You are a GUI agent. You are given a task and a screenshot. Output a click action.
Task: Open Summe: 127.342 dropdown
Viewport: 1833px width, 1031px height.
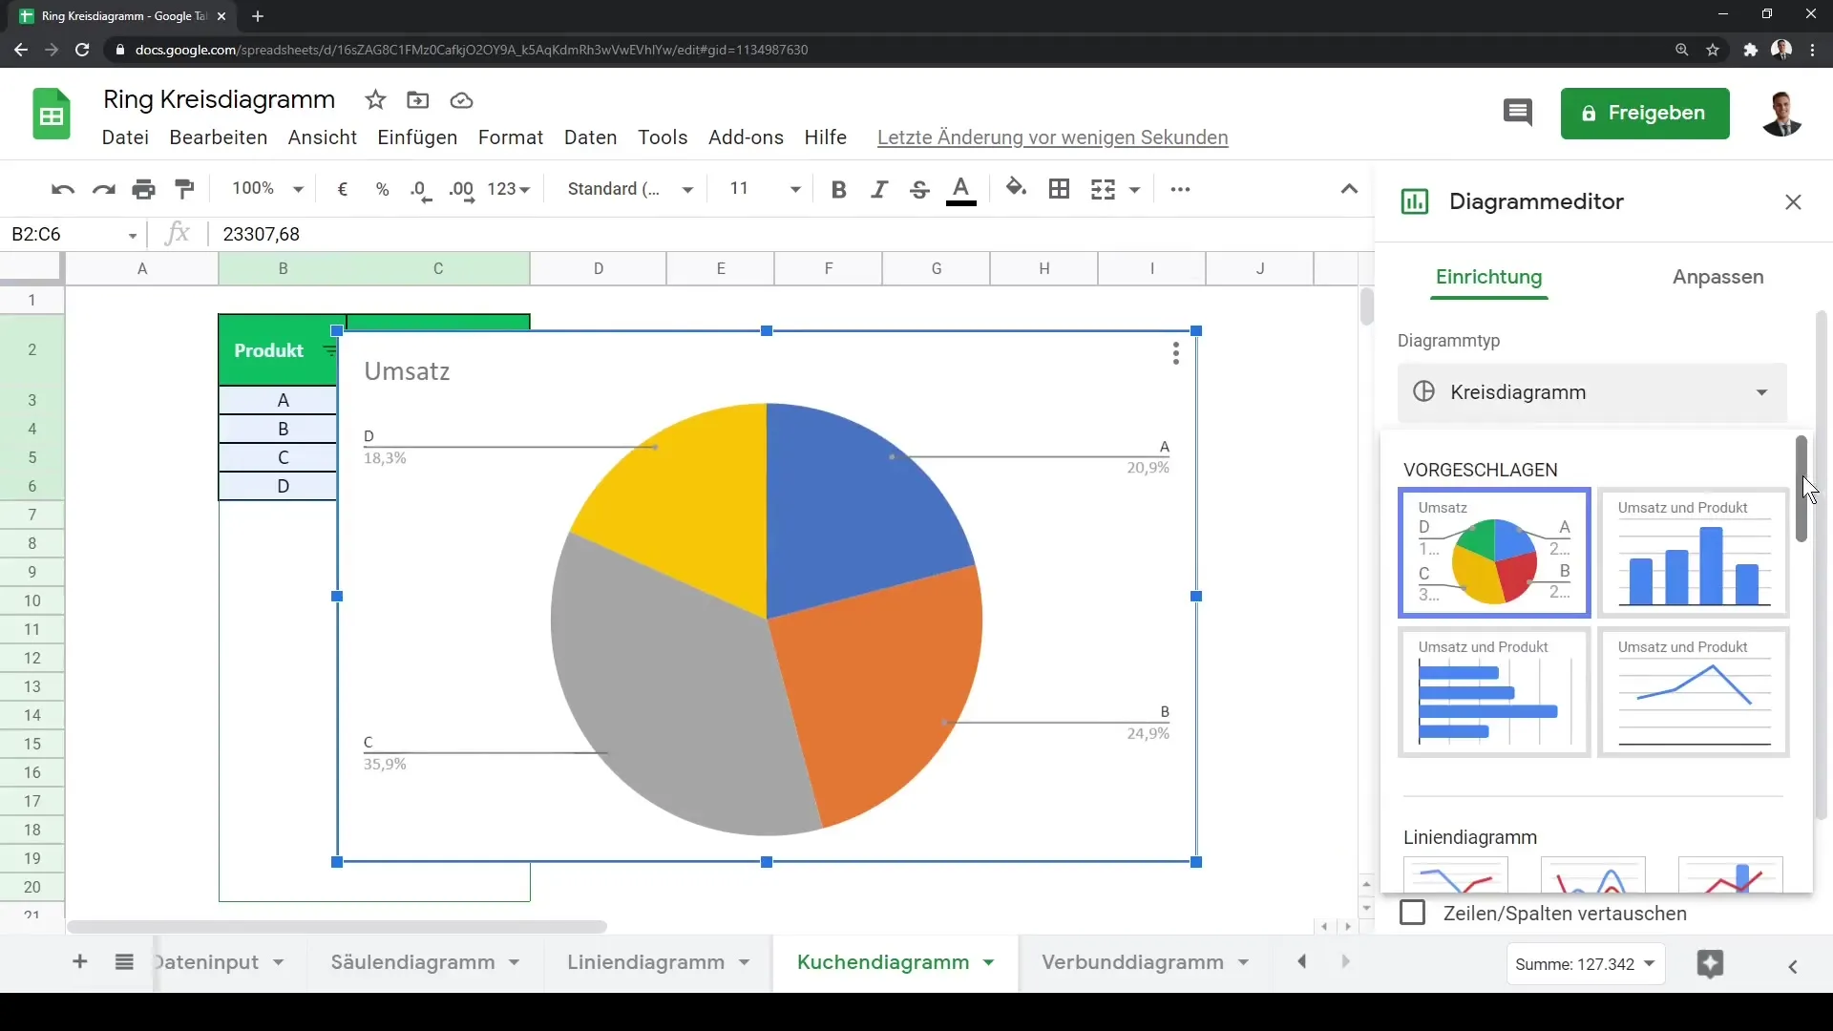coord(1585,964)
